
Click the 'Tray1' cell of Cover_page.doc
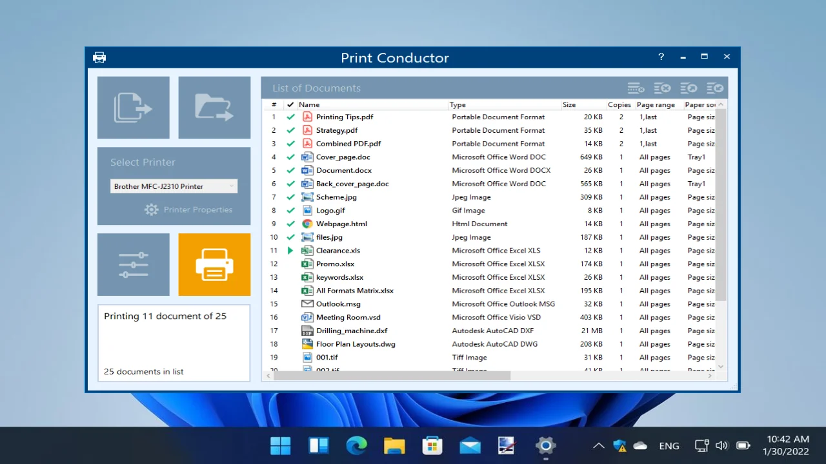[696, 157]
